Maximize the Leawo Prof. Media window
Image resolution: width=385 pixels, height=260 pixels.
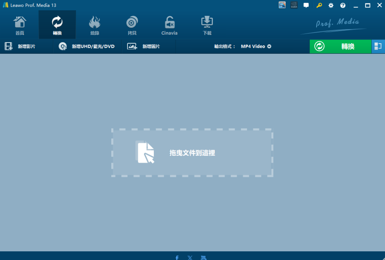(x=368, y=5)
